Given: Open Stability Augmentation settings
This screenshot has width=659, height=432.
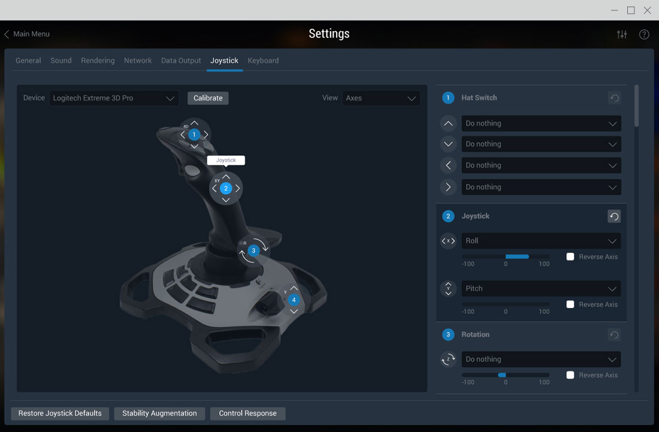Looking at the screenshot, I should [159, 413].
